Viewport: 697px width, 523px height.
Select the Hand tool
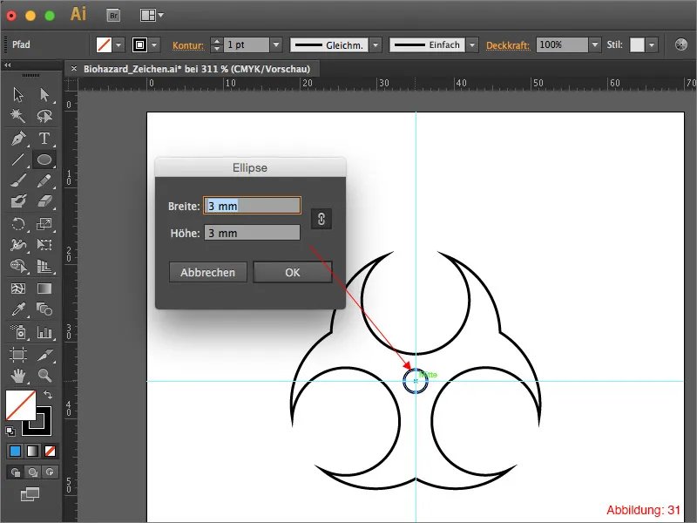[x=18, y=376]
